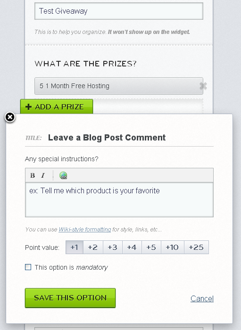Viewport: 241px width, 330px height.
Task: Toggle bold formatting in the editor toolbar
Action: click(33, 175)
